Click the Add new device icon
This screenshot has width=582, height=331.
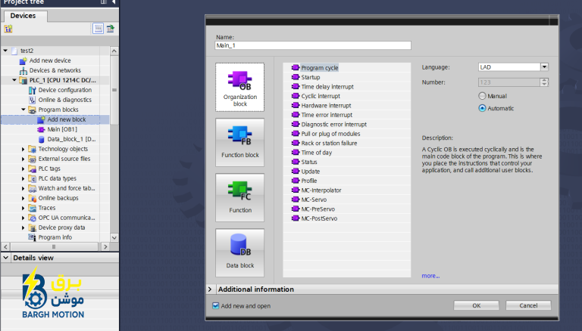(23, 60)
